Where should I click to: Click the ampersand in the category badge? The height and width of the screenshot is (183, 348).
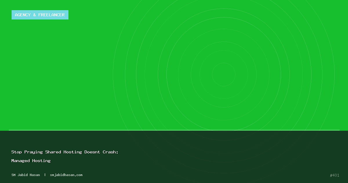pos(35,15)
